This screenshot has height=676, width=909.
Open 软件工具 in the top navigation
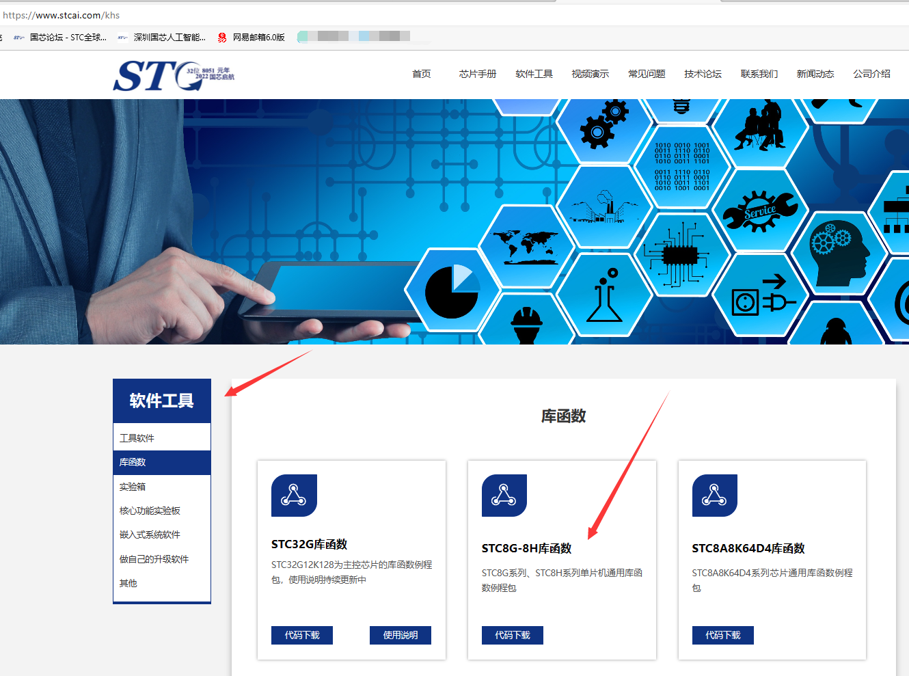pos(534,74)
